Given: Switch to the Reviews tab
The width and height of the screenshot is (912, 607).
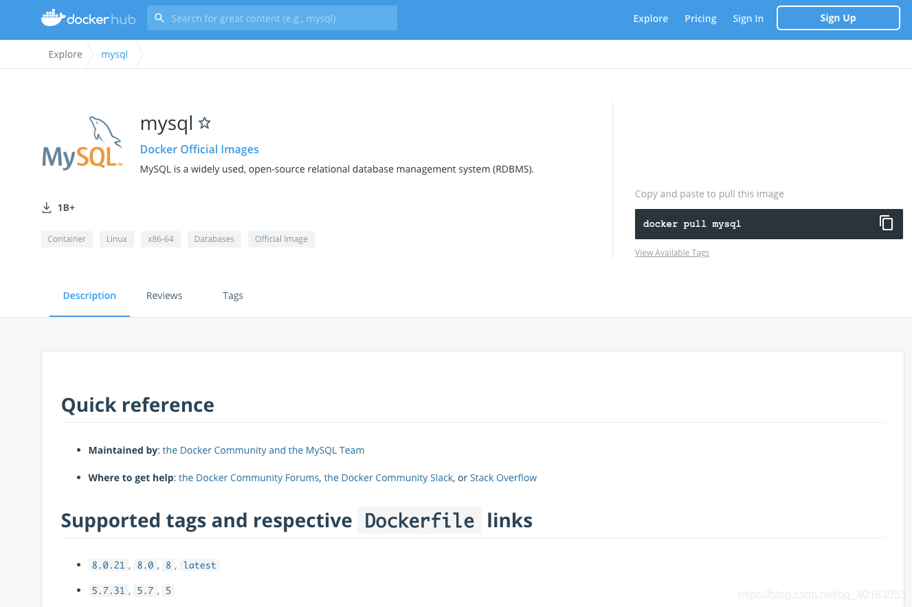Looking at the screenshot, I should (x=164, y=296).
